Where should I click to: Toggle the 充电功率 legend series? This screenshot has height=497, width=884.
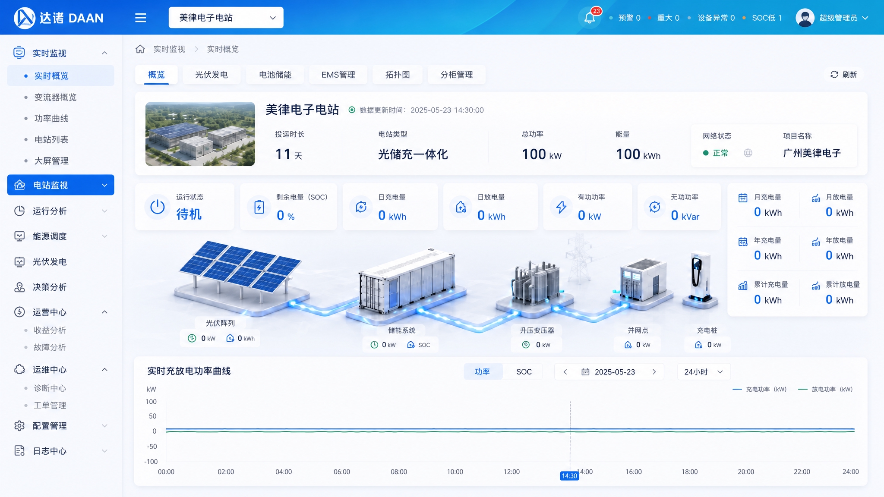point(760,389)
